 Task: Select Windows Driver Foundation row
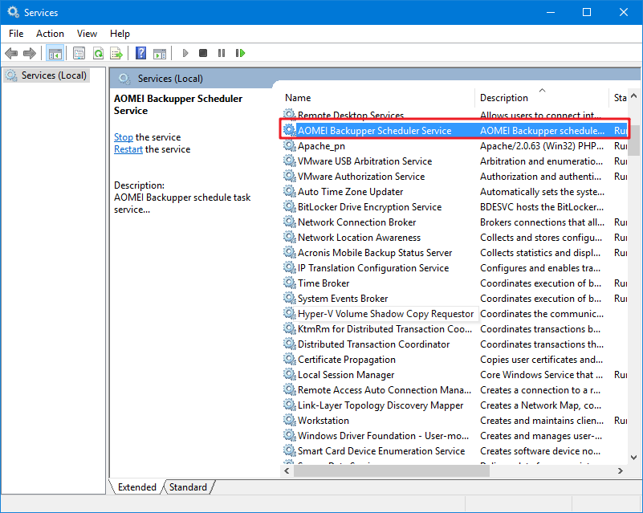pos(454,435)
